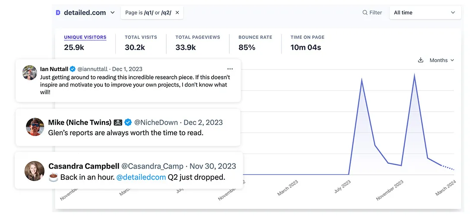Open the detailed.com site switcher dropdown
Screen dimensions: 475x216
pyautogui.click(x=113, y=13)
